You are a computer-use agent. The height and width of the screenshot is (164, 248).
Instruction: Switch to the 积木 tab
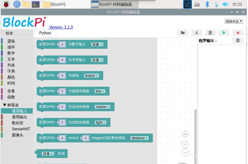10,33
